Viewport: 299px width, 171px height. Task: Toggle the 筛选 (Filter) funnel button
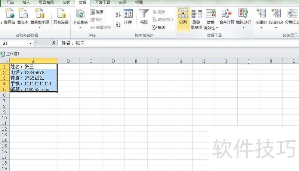click(x=144, y=16)
